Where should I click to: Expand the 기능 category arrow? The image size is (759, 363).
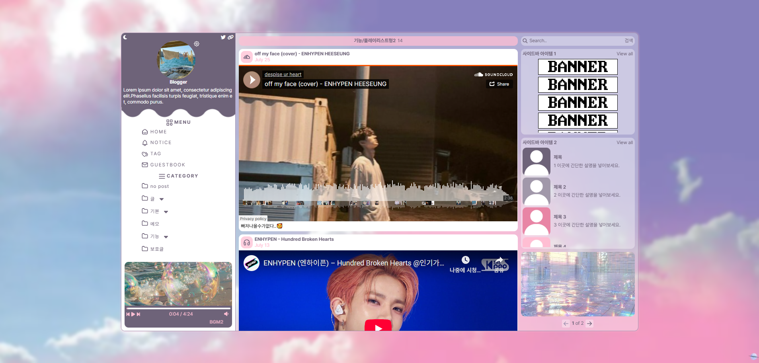(x=166, y=237)
